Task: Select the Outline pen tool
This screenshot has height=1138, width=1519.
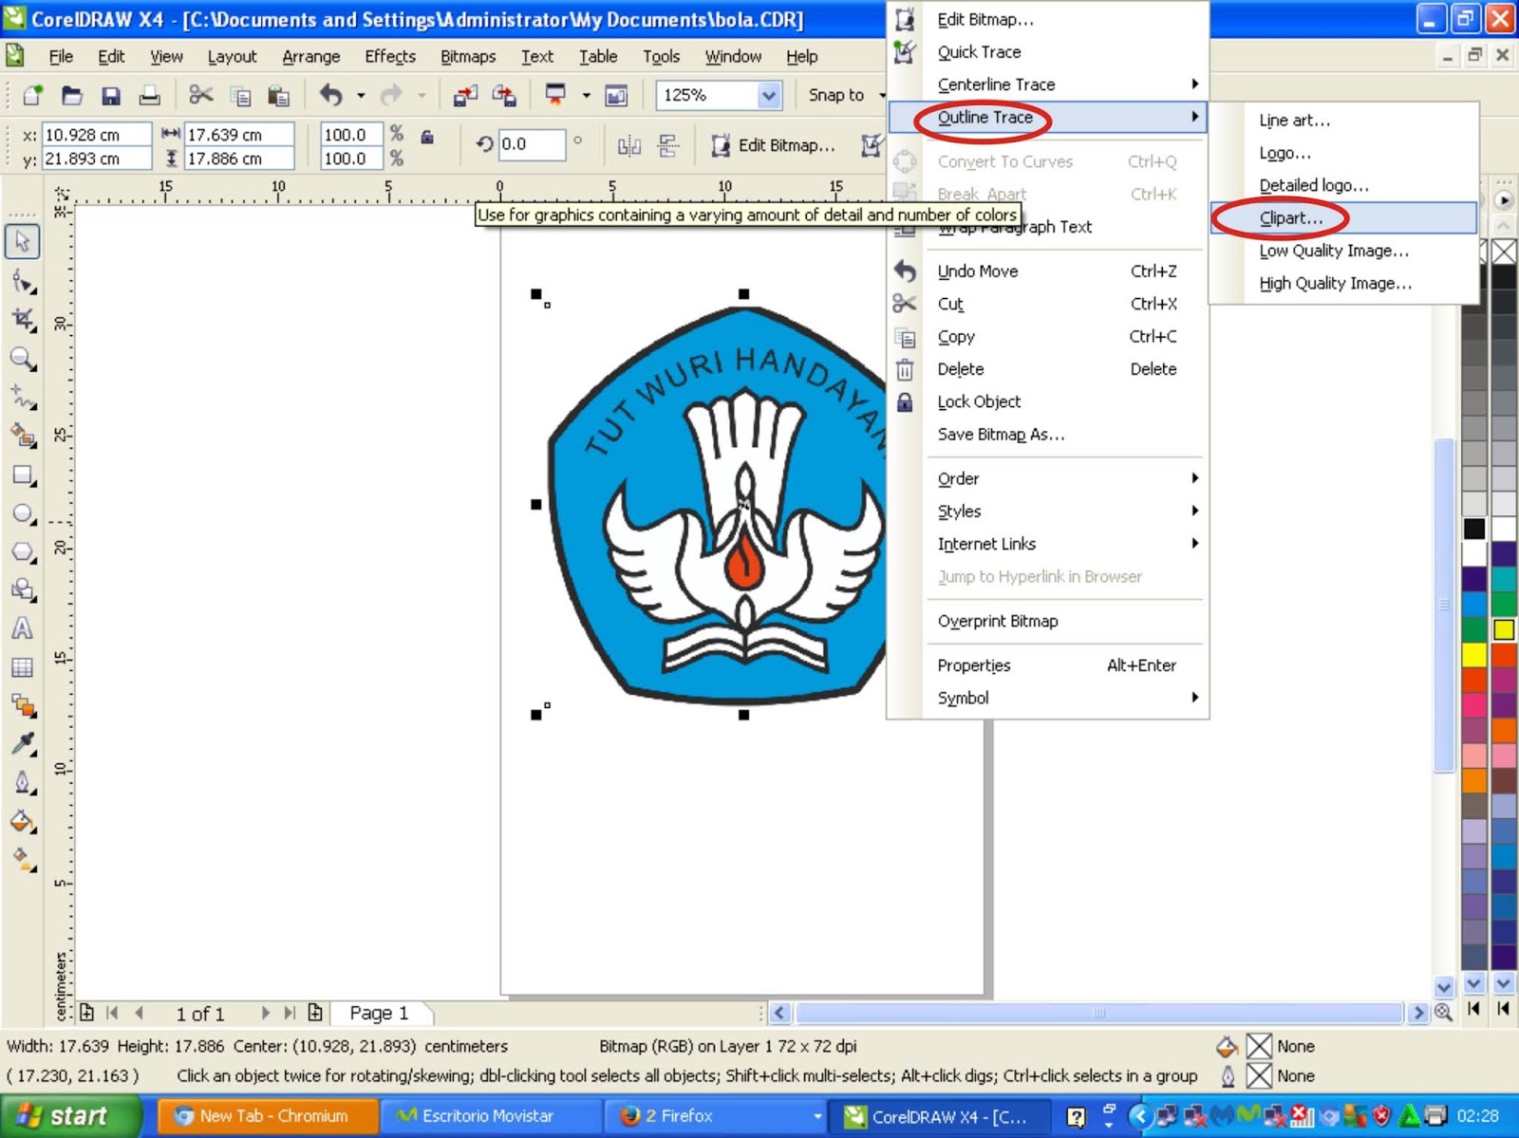Action: [x=22, y=783]
